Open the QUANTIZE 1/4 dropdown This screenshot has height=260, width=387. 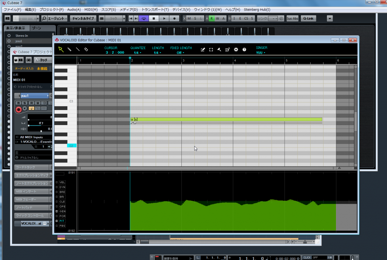coord(138,53)
